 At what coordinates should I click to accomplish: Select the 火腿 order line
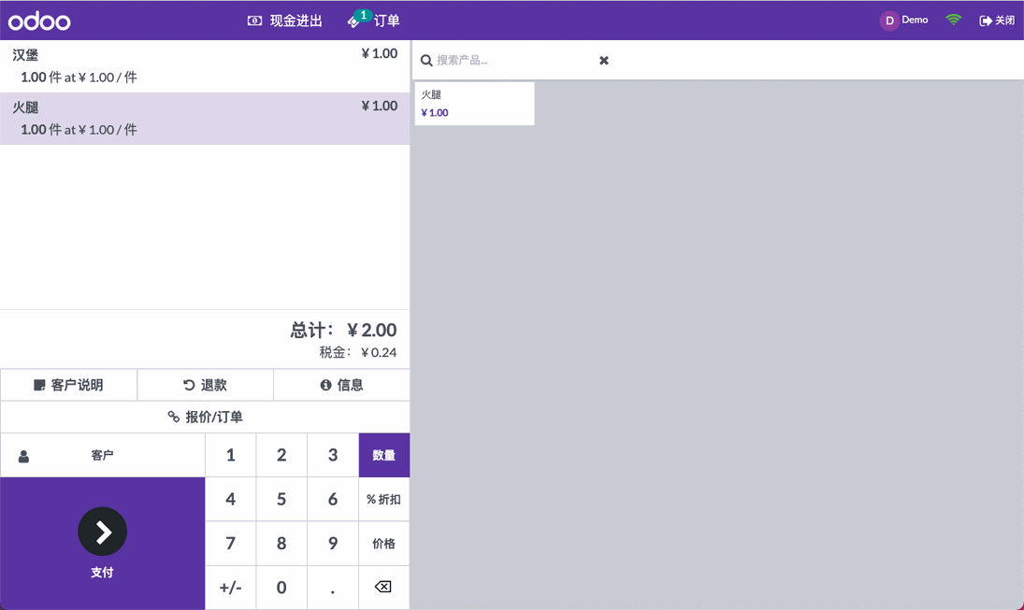pyautogui.click(x=205, y=117)
